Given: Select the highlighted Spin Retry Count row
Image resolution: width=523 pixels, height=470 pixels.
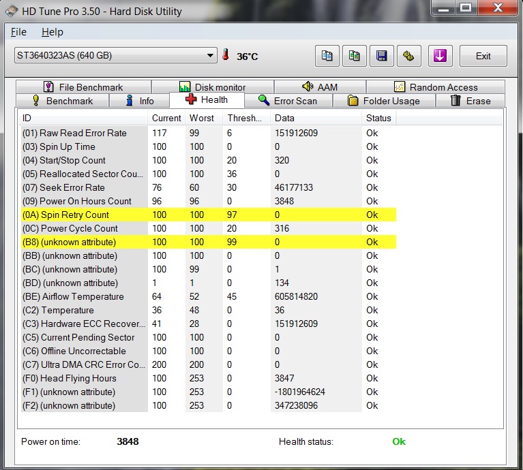Looking at the screenshot, I should pyautogui.click(x=209, y=215).
